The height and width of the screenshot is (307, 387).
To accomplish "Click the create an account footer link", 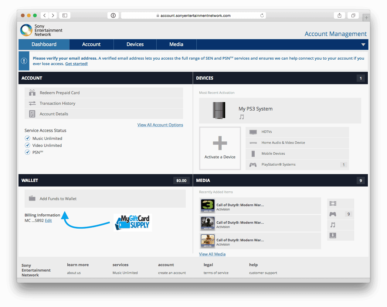I will click(x=172, y=273).
